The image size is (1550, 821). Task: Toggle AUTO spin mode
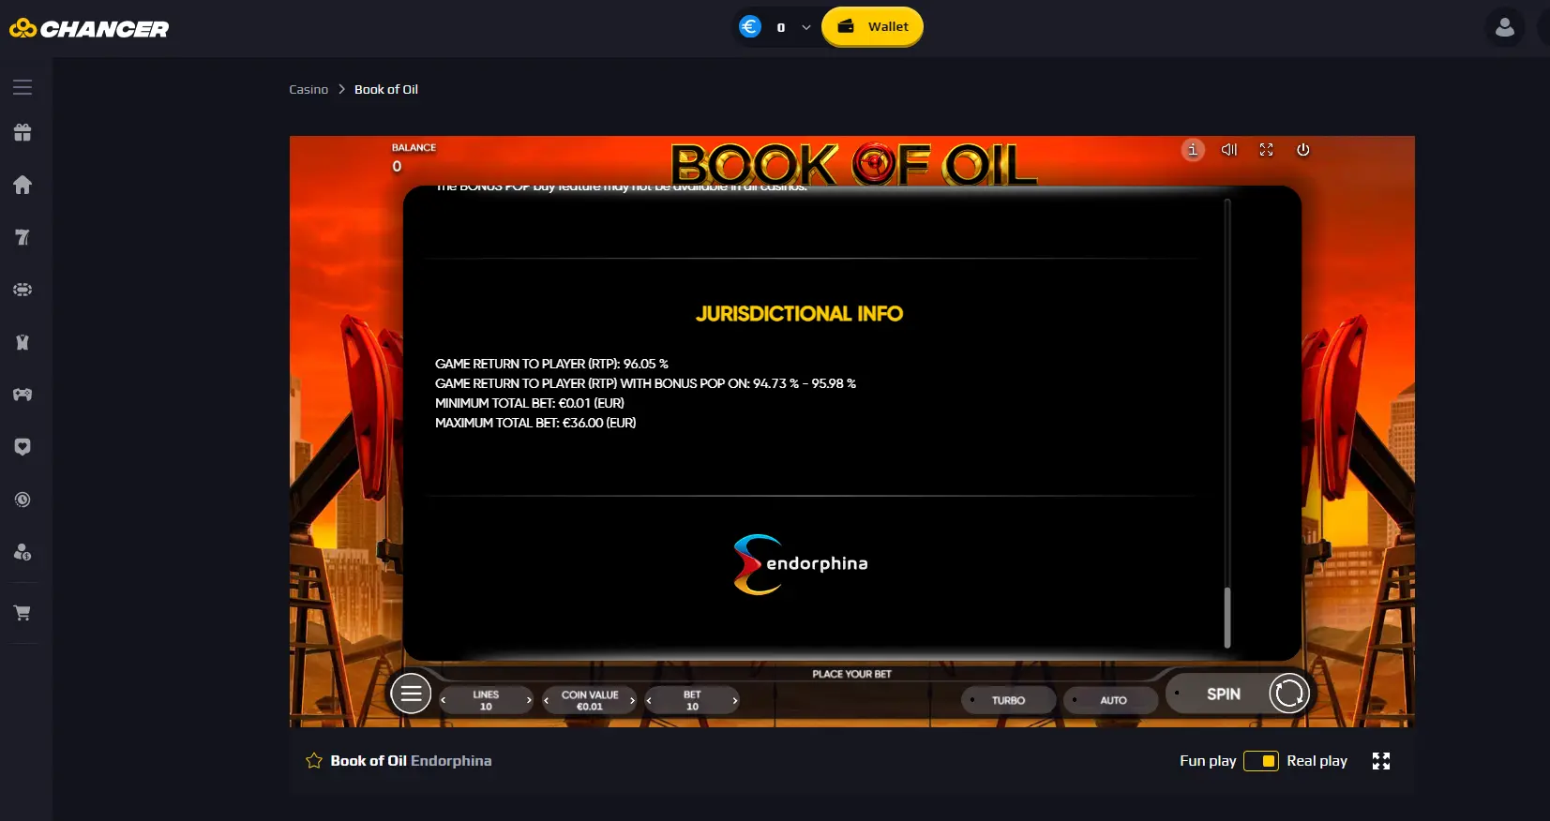pyautogui.click(x=1111, y=700)
